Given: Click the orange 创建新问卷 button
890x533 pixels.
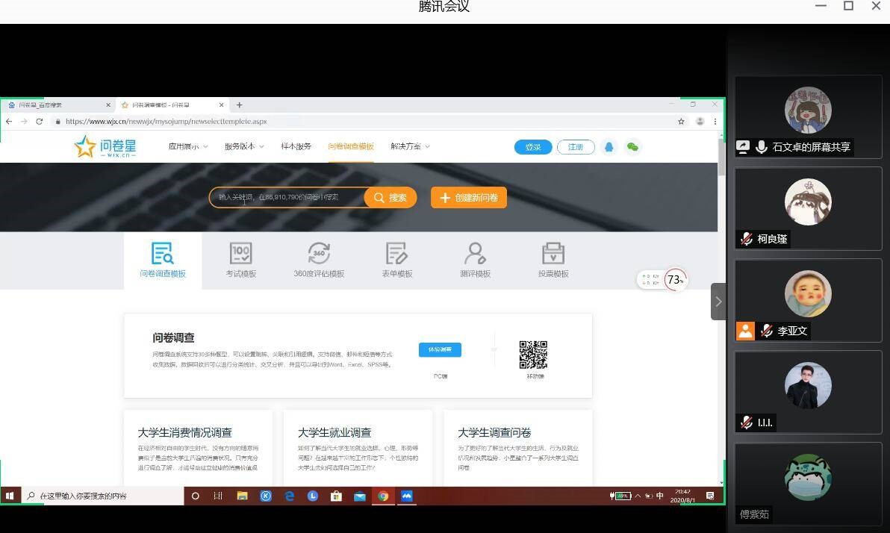Looking at the screenshot, I should point(468,198).
